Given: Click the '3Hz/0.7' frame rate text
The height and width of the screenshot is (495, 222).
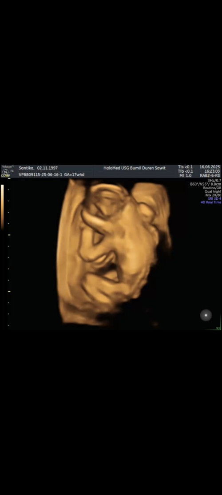Looking at the screenshot, I should [215, 180].
